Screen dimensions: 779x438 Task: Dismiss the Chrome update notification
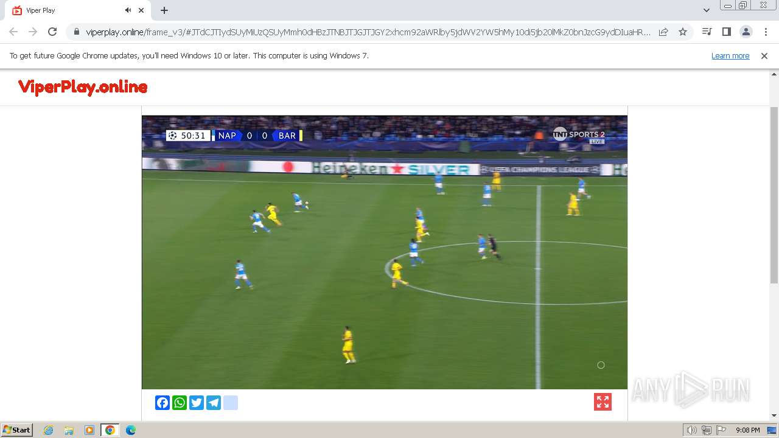coord(764,55)
